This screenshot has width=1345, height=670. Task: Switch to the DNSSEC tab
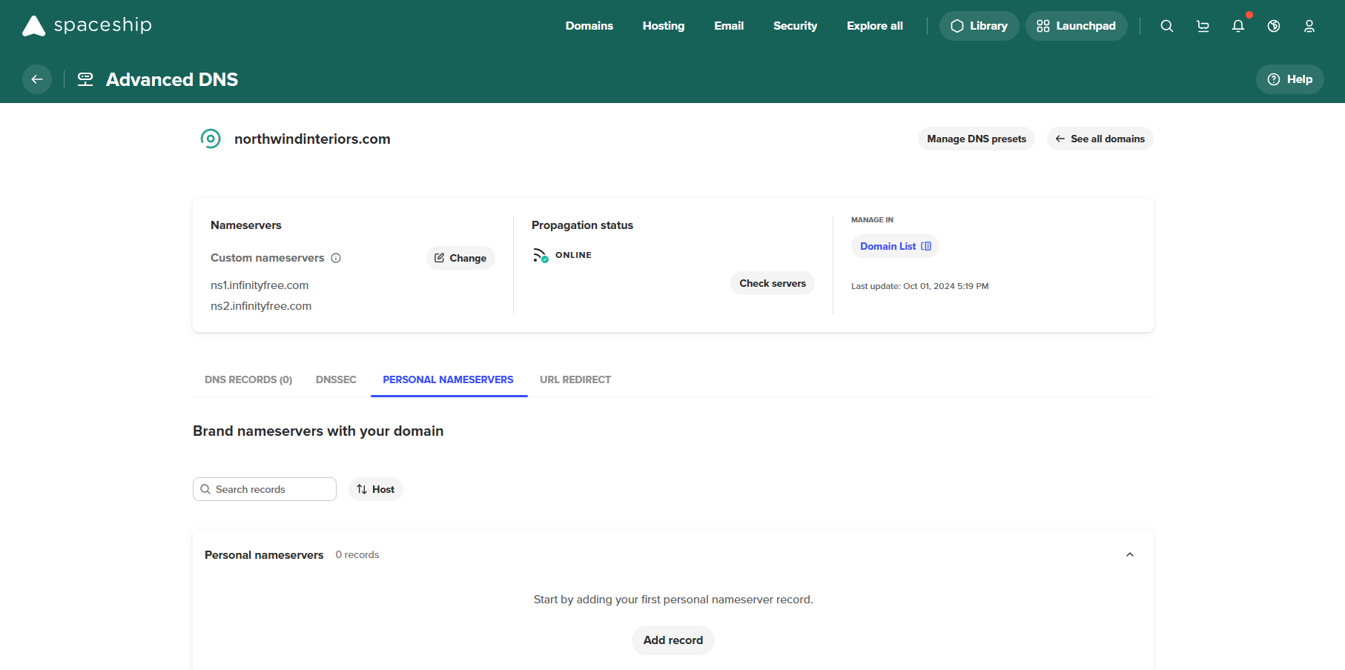pyautogui.click(x=336, y=379)
